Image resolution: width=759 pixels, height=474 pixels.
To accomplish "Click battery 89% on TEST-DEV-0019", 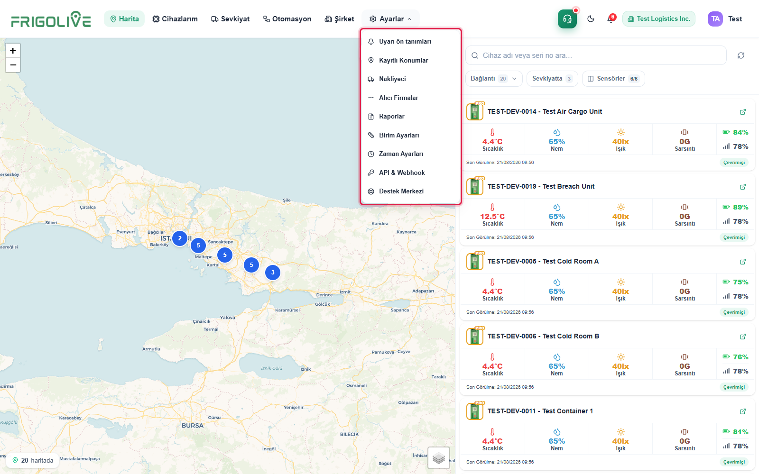I will [735, 207].
